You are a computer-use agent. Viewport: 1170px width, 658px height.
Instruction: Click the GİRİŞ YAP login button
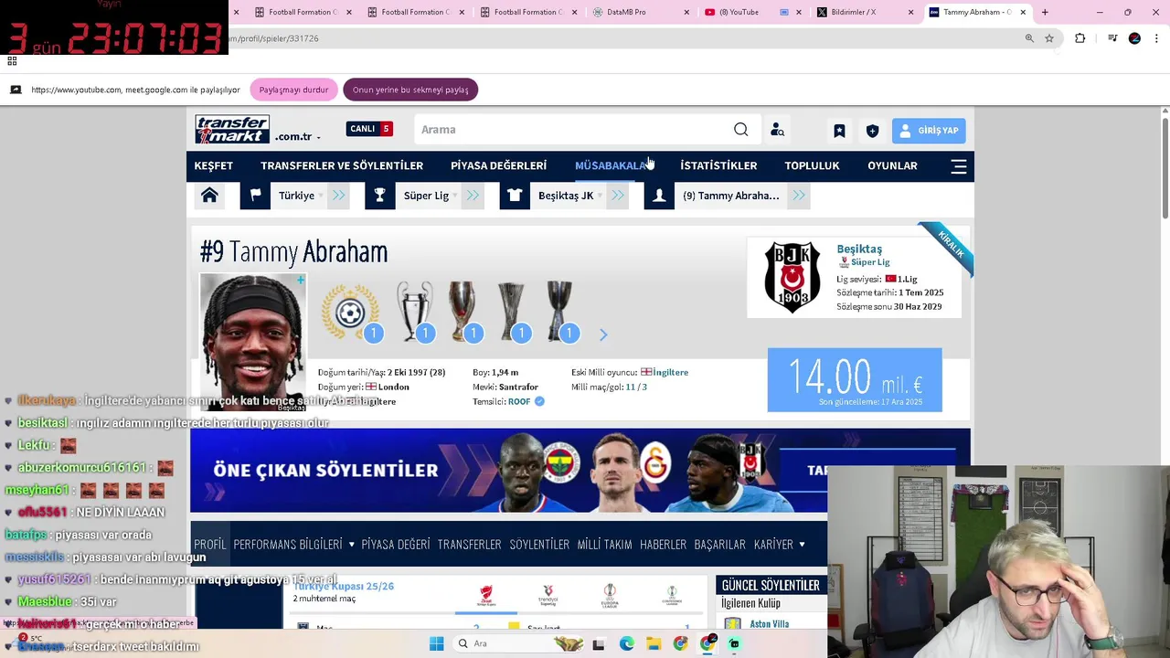(929, 131)
